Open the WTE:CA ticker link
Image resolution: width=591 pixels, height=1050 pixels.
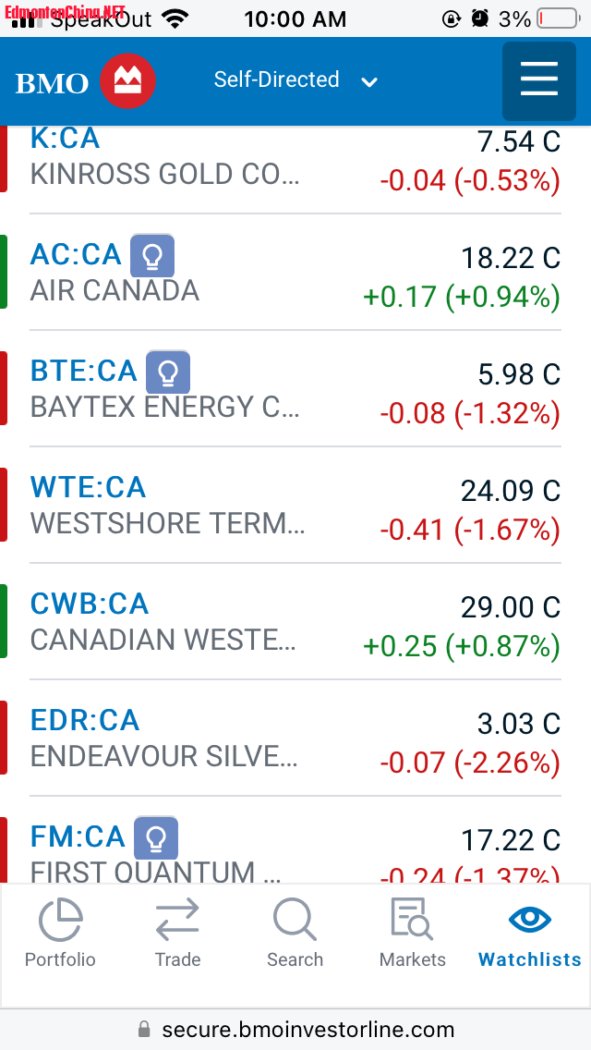(88, 487)
